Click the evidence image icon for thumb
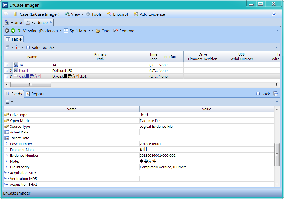This screenshot has height=199, width=284. tap(16, 70)
